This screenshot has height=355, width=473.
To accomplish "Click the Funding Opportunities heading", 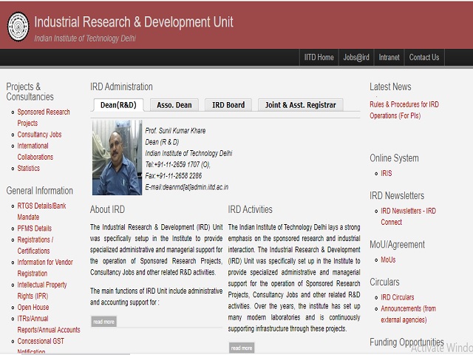I will (406, 342).
